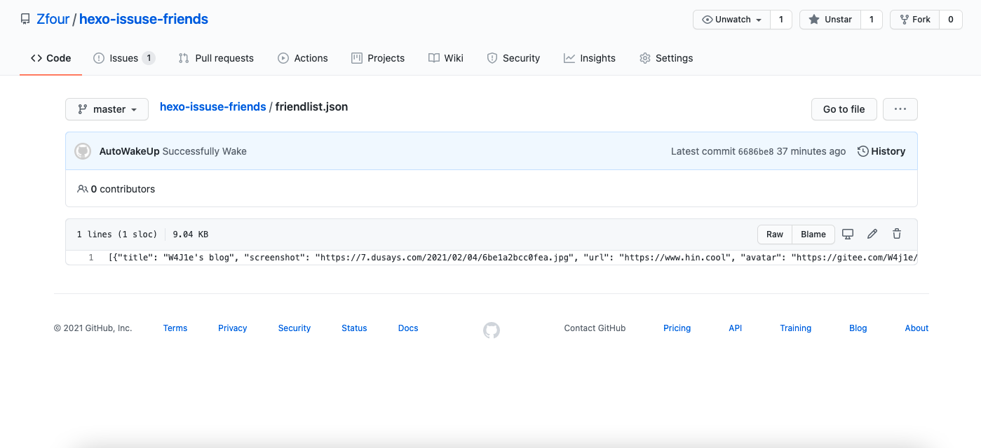Switch to the Issues tab
The image size is (981, 448).
pyautogui.click(x=124, y=58)
